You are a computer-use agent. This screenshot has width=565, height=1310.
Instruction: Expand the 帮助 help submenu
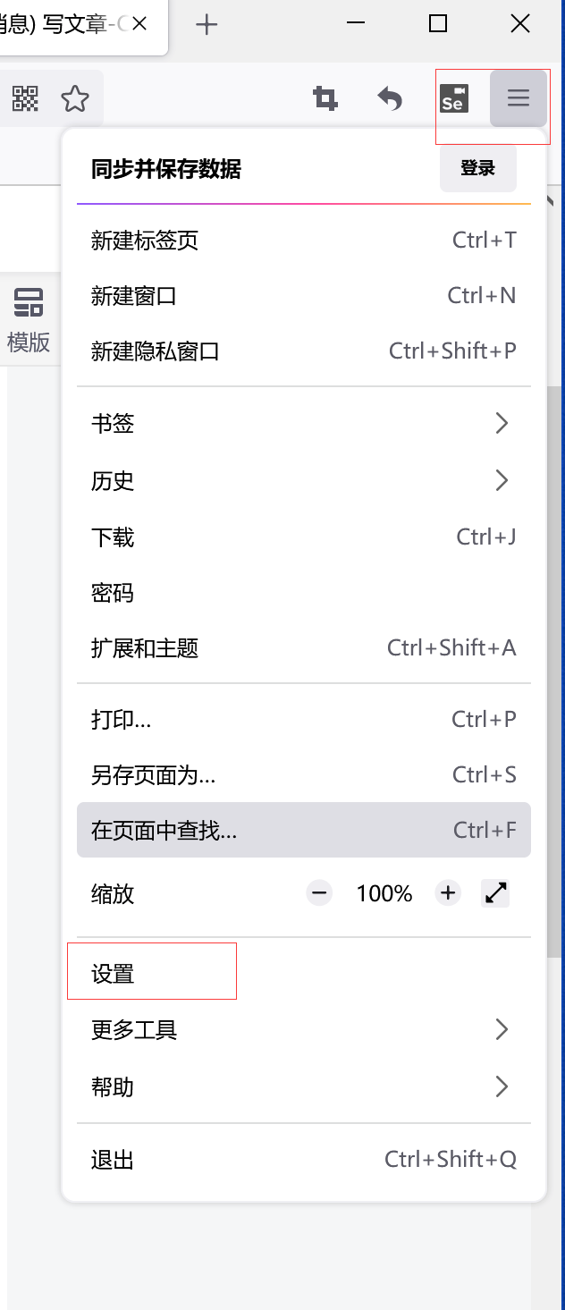pos(304,1087)
